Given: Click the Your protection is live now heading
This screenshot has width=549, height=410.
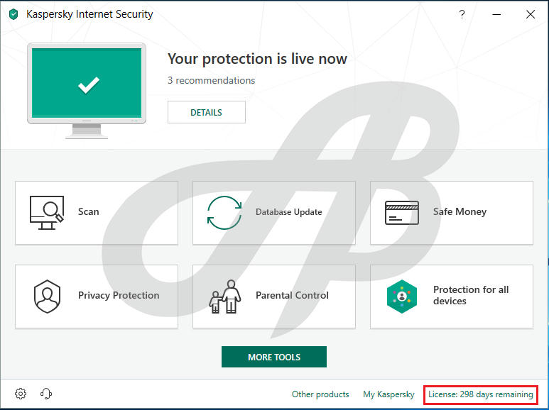Looking at the screenshot, I should click(x=257, y=59).
